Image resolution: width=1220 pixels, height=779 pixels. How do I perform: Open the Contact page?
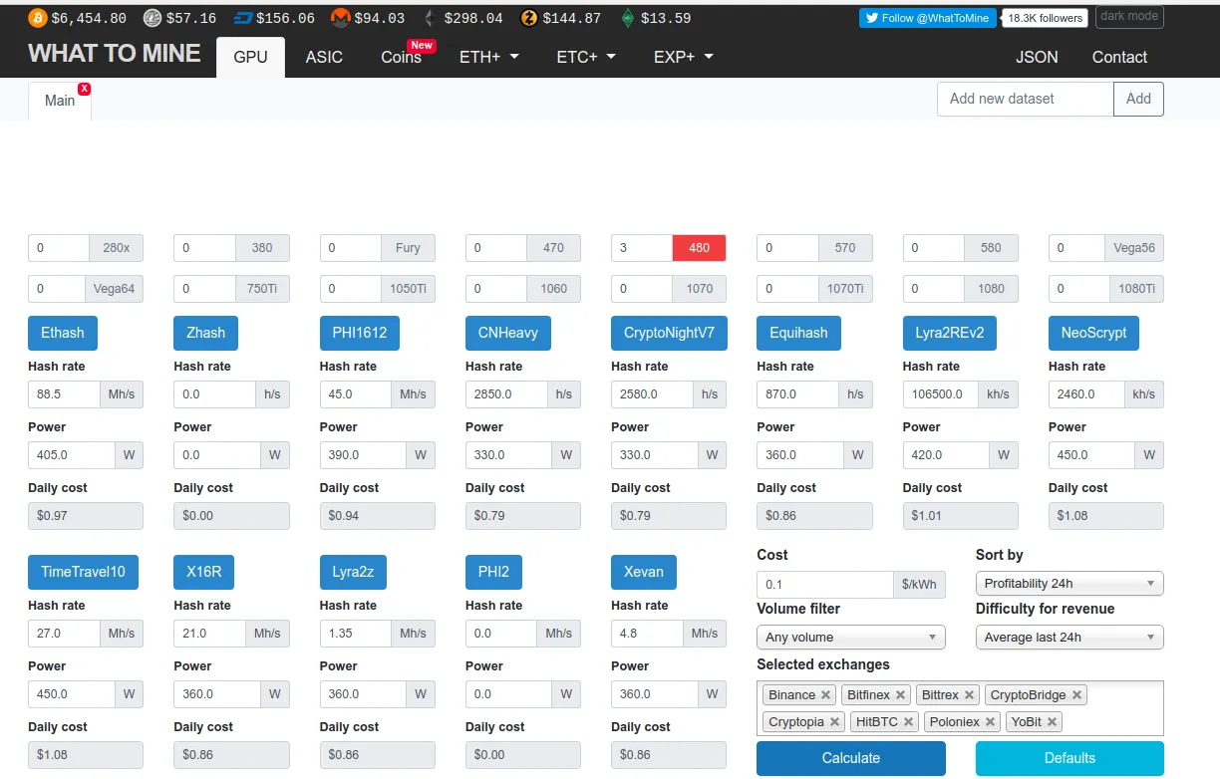coord(1119,57)
